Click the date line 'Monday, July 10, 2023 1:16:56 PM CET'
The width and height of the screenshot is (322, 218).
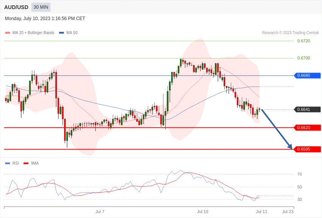tap(45, 19)
